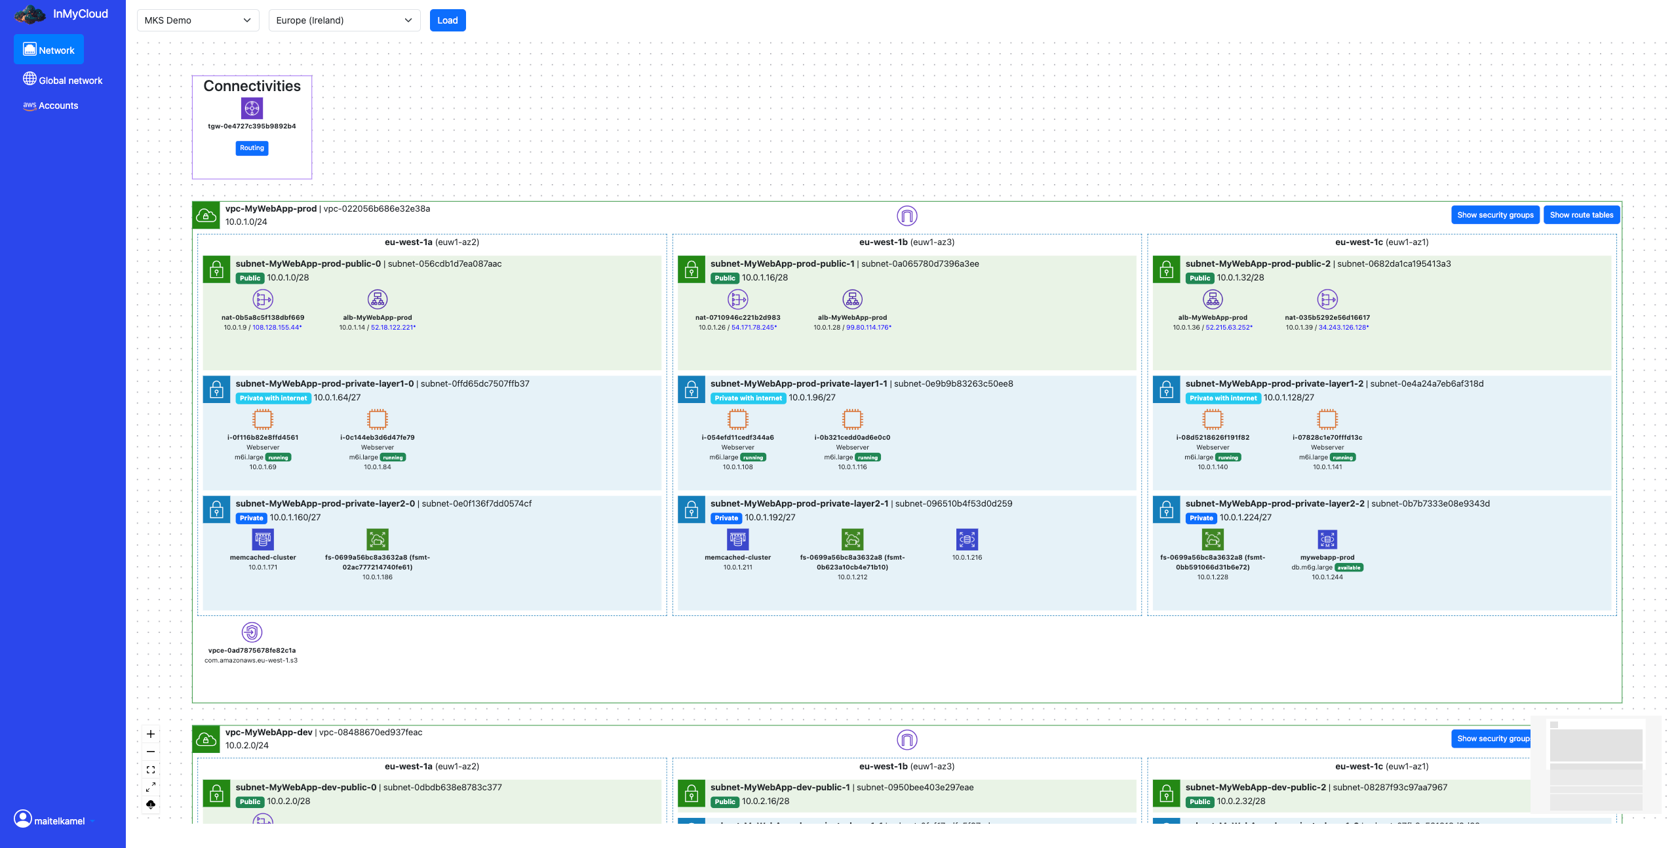This screenshot has height=848, width=1678.
Task: Click EC2 instance i-0c144eb3d6d47fe79 icon
Action: (378, 419)
